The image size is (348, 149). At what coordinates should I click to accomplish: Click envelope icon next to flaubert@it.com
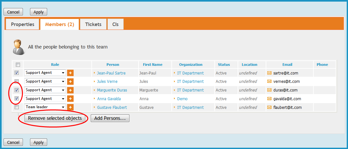(x=270, y=108)
